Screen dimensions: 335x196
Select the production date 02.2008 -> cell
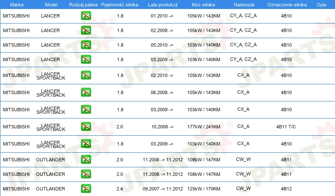click(x=162, y=30)
